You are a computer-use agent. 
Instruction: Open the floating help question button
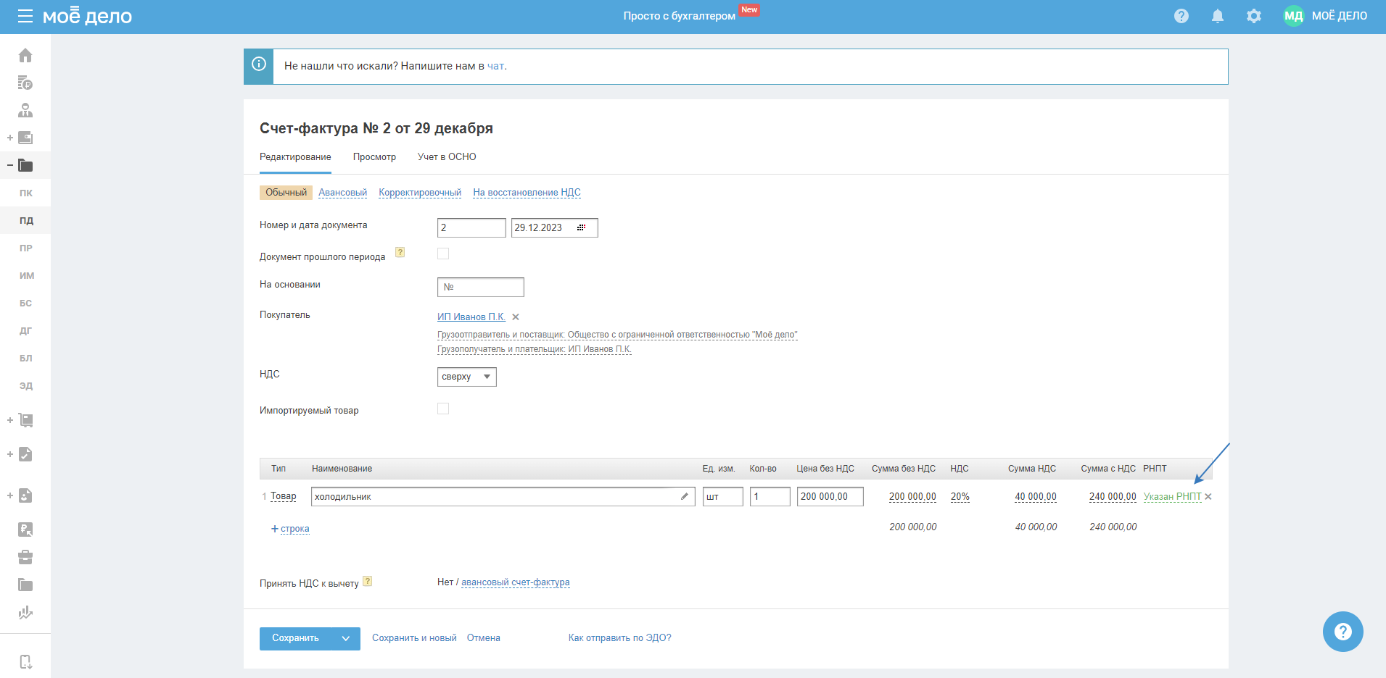[1342, 632]
